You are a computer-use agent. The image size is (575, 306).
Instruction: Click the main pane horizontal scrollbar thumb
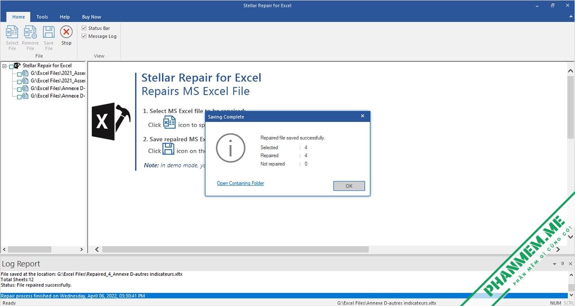(x=235, y=249)
